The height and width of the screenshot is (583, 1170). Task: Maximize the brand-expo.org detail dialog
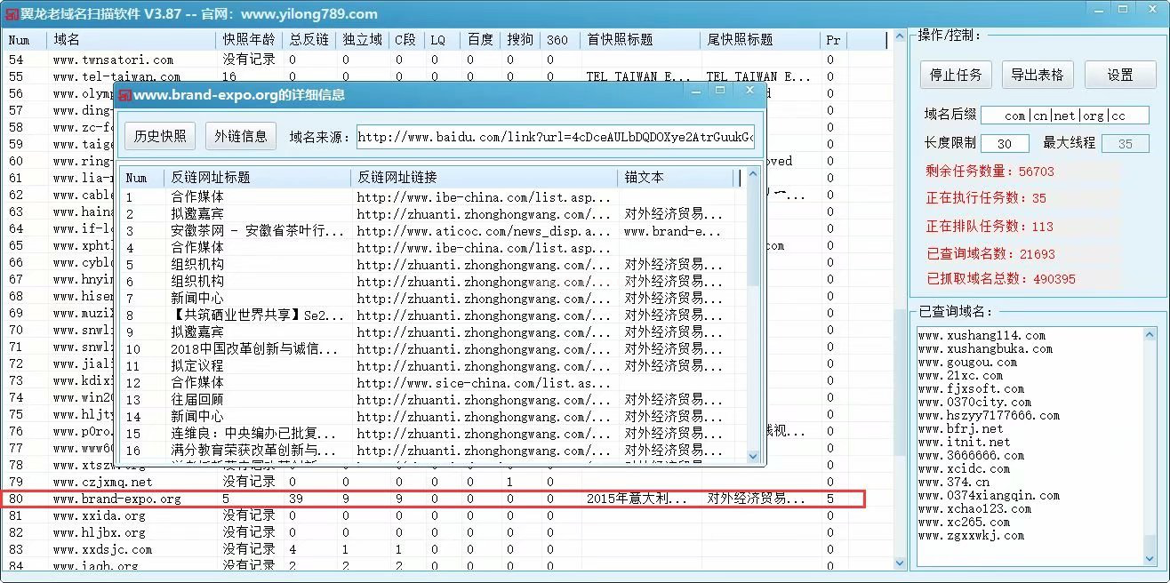pyautogui.click(x=720, y=91)
